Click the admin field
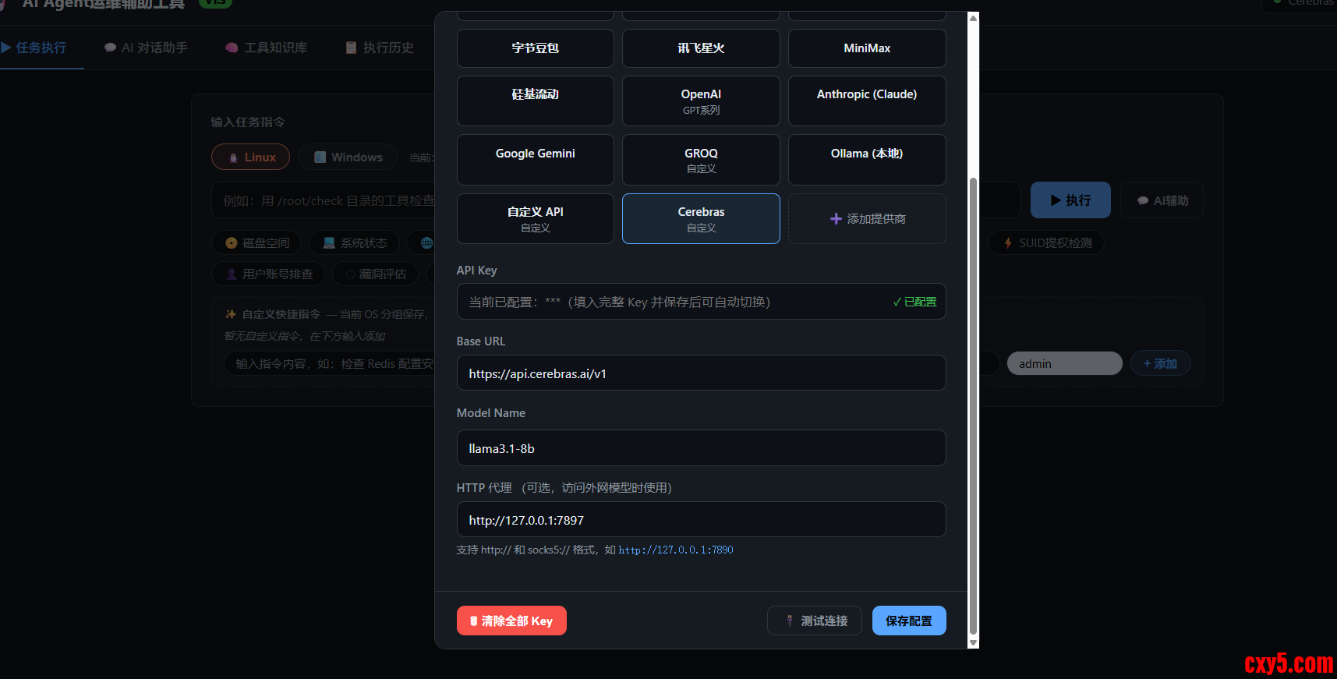This screenshot has width=1337, height=679. [x=1065, y=363]
